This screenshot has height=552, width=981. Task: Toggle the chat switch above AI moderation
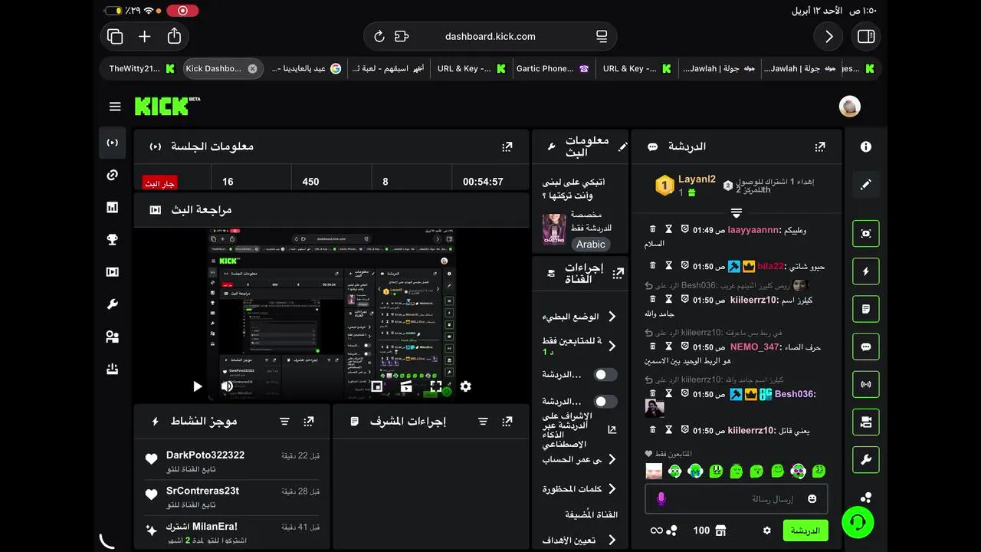pos(605,401)
